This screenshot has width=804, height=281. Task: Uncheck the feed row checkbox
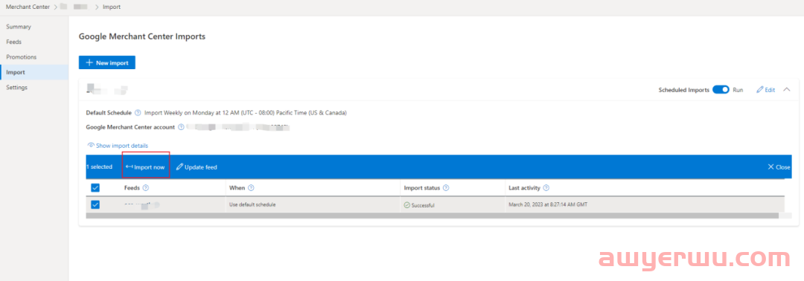(95, 204)
